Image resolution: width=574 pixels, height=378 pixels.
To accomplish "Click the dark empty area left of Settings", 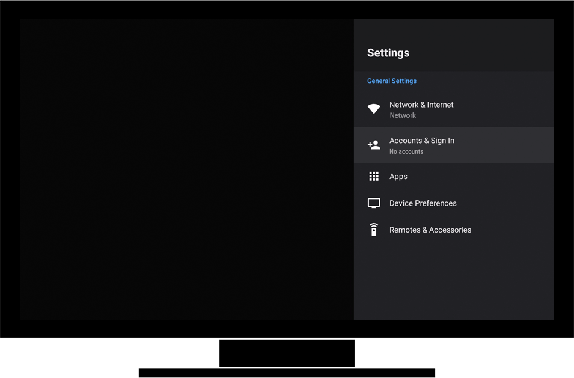I will (x=186, y=168).
